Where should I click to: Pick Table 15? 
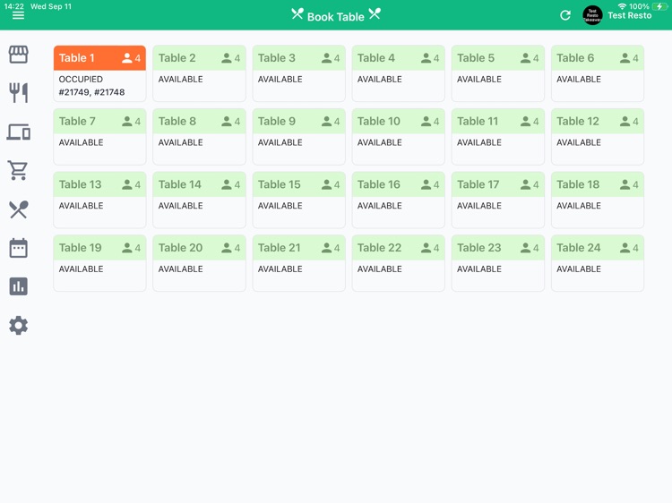298,200
